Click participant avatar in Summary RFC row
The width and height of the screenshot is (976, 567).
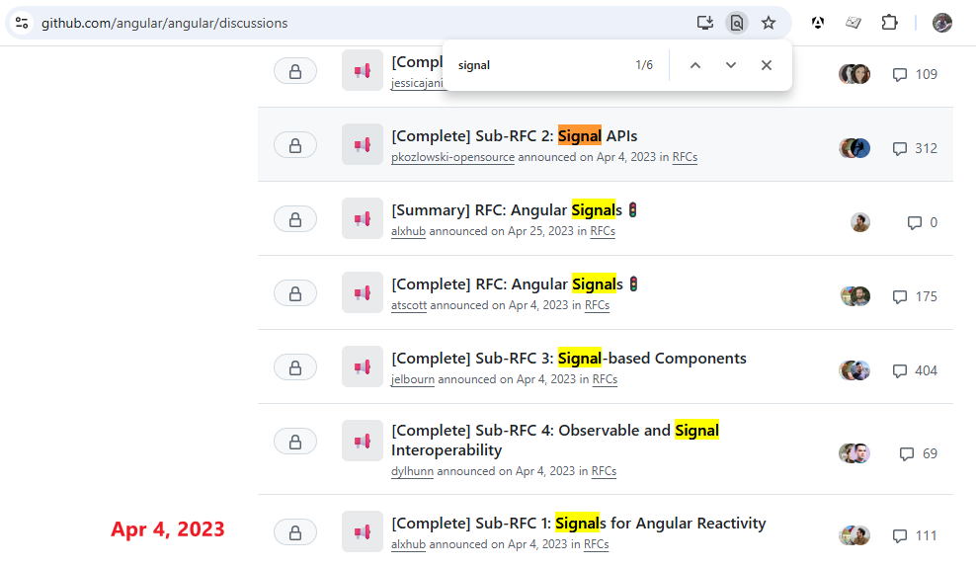[x=860, y=222]
